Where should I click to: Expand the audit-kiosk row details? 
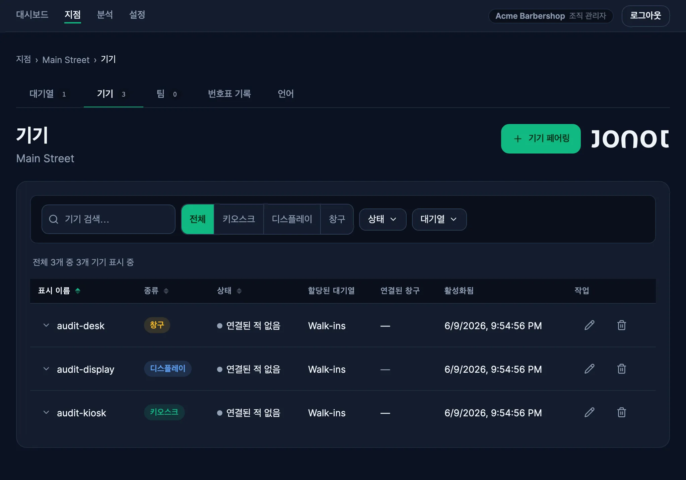[46, 412]
